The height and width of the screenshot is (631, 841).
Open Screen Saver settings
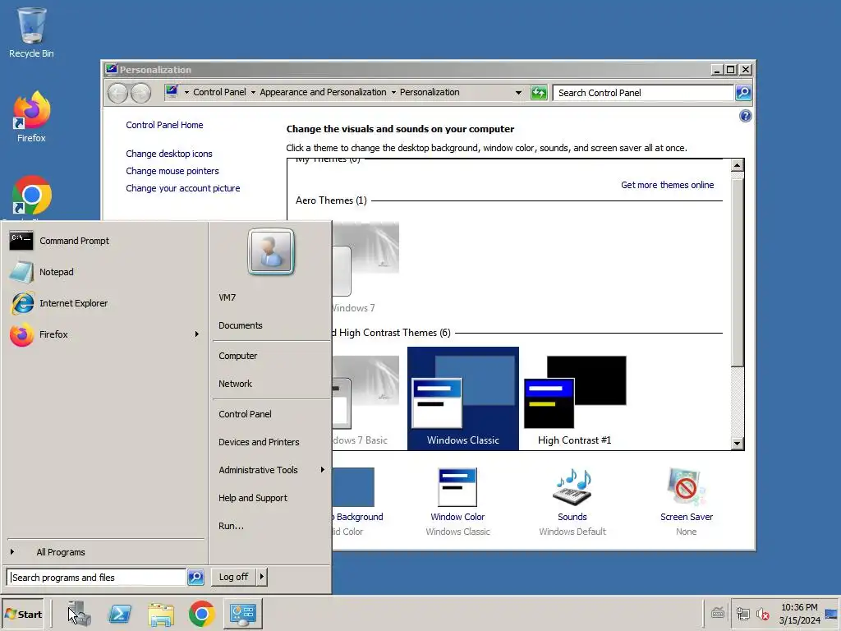(687, 501)
